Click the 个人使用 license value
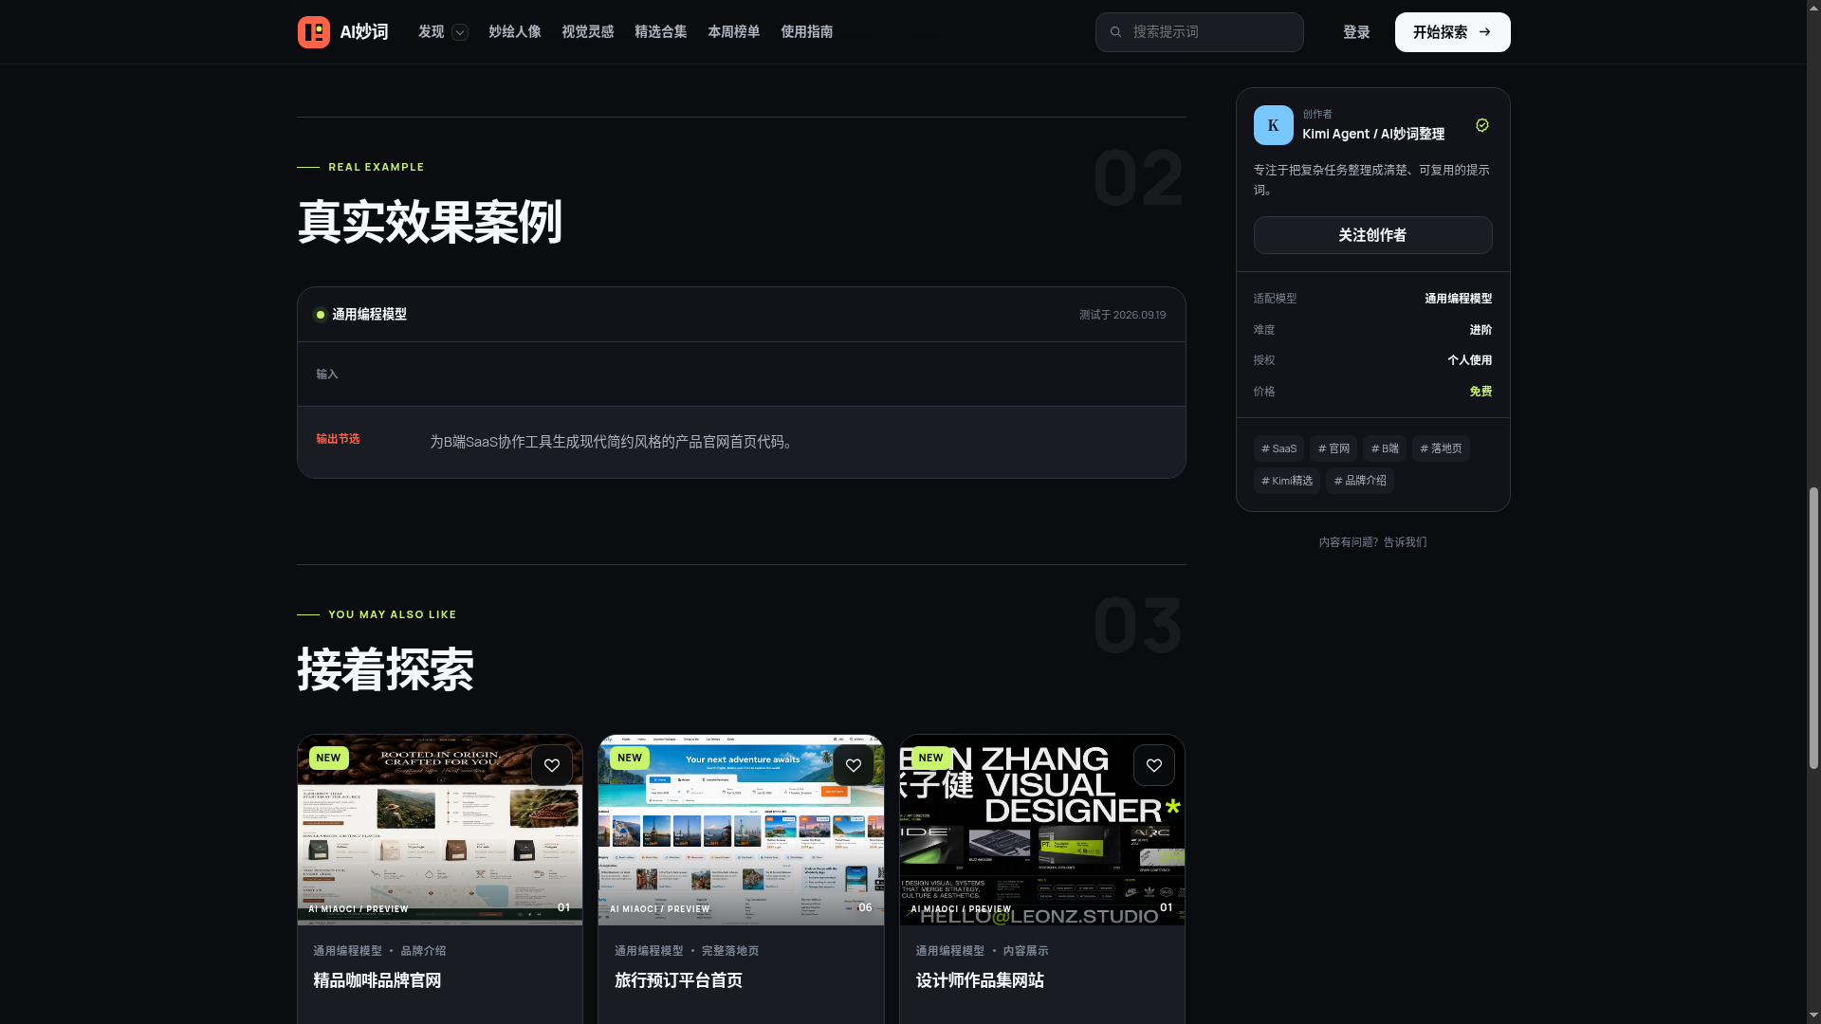This screenshot has height=1024, width=1821. coord(1470,360)
